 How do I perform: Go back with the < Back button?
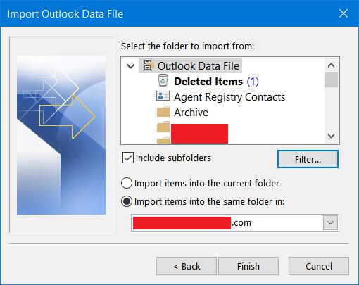pos(187,266)
